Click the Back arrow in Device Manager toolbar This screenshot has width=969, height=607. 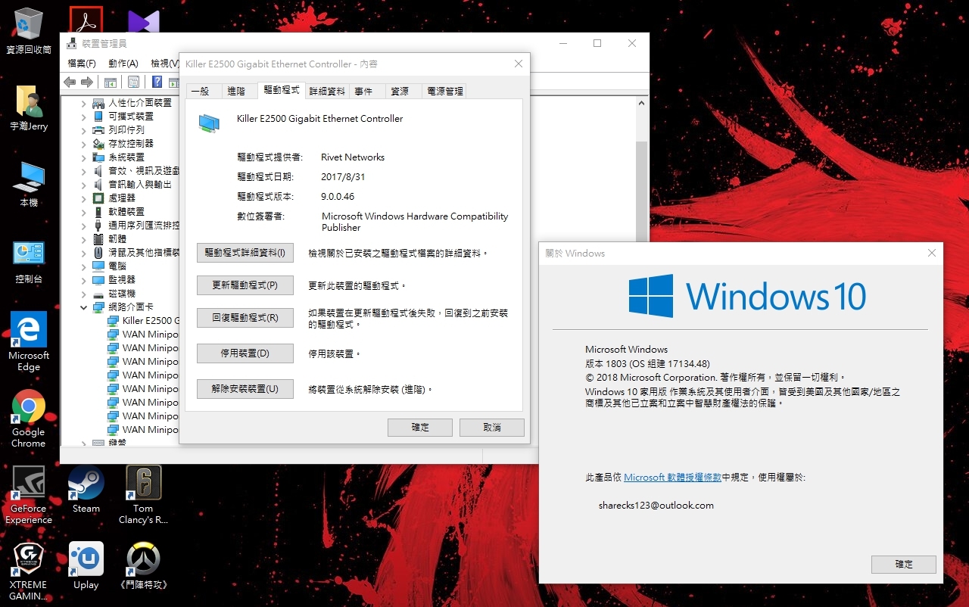click(x=70, y=82)
